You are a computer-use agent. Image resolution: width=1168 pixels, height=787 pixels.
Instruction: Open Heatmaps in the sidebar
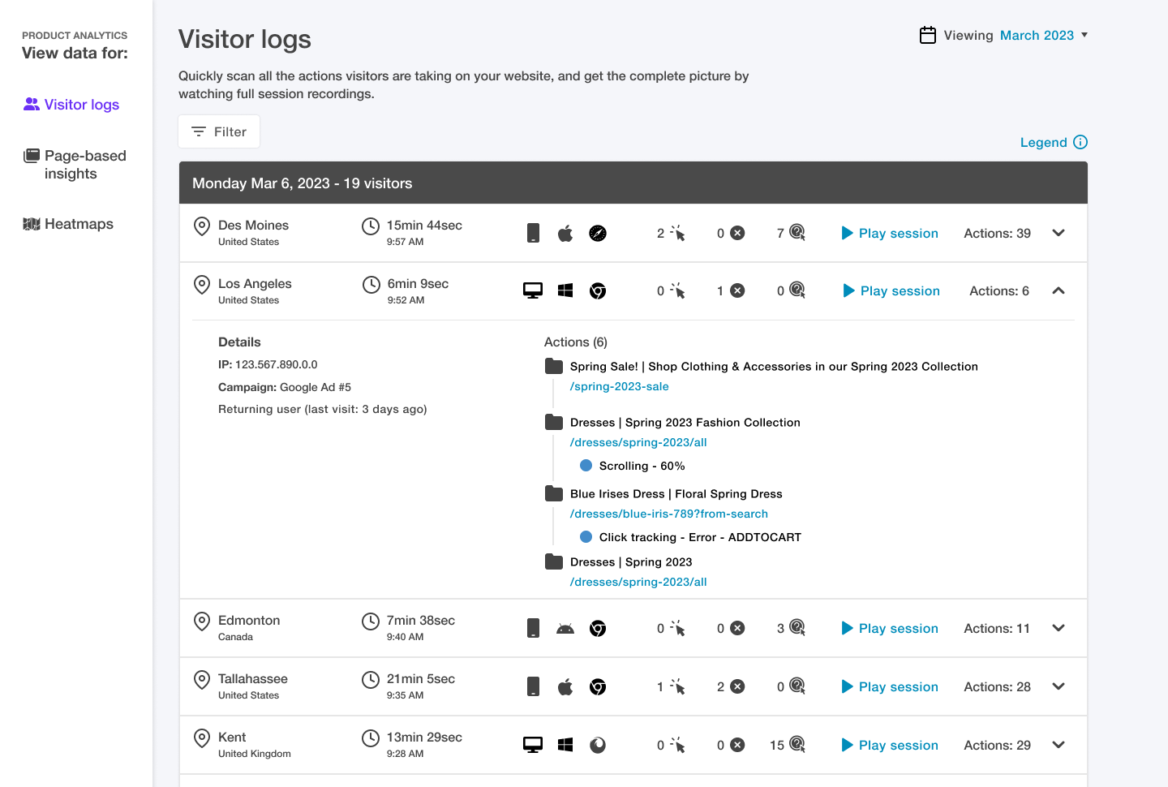(68, 224)
